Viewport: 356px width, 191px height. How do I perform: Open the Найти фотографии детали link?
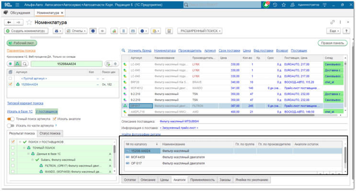coord(141,134)
